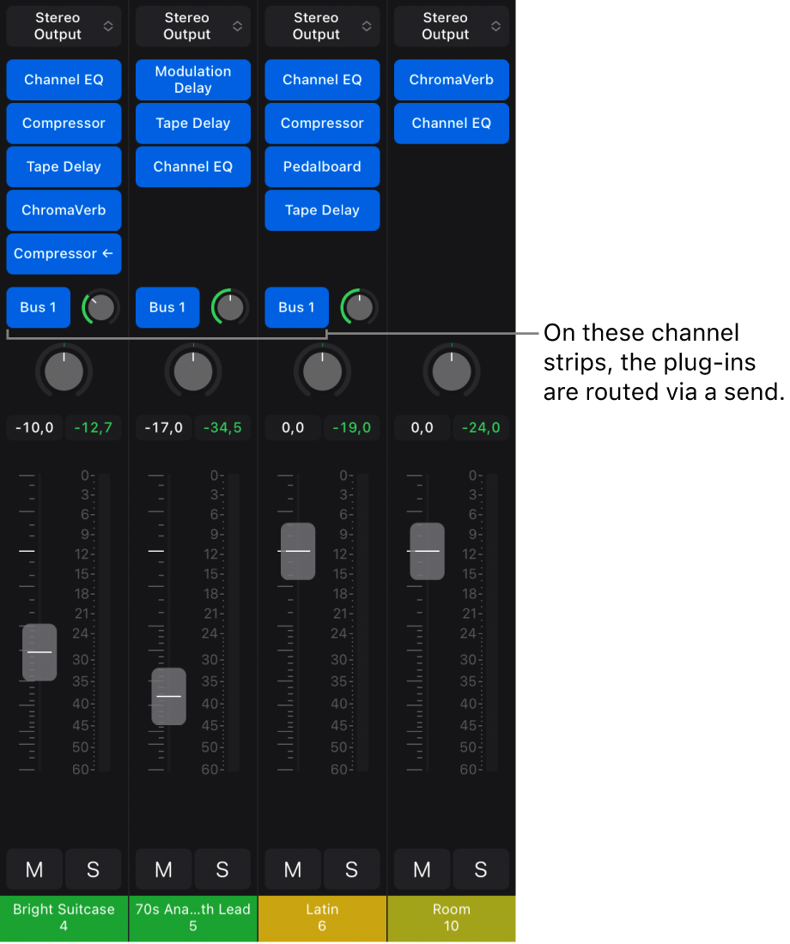790x944 pixels.
Task: Open ChromaVerb on Bright Suitcase strip
Action: click(64, 210)
